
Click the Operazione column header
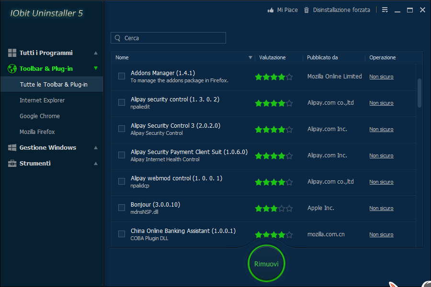tap(382, 57)
